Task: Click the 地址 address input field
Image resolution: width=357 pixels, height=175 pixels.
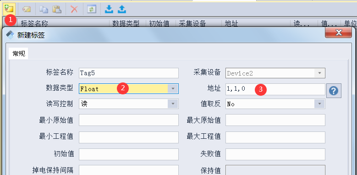Action: (275, 89)
